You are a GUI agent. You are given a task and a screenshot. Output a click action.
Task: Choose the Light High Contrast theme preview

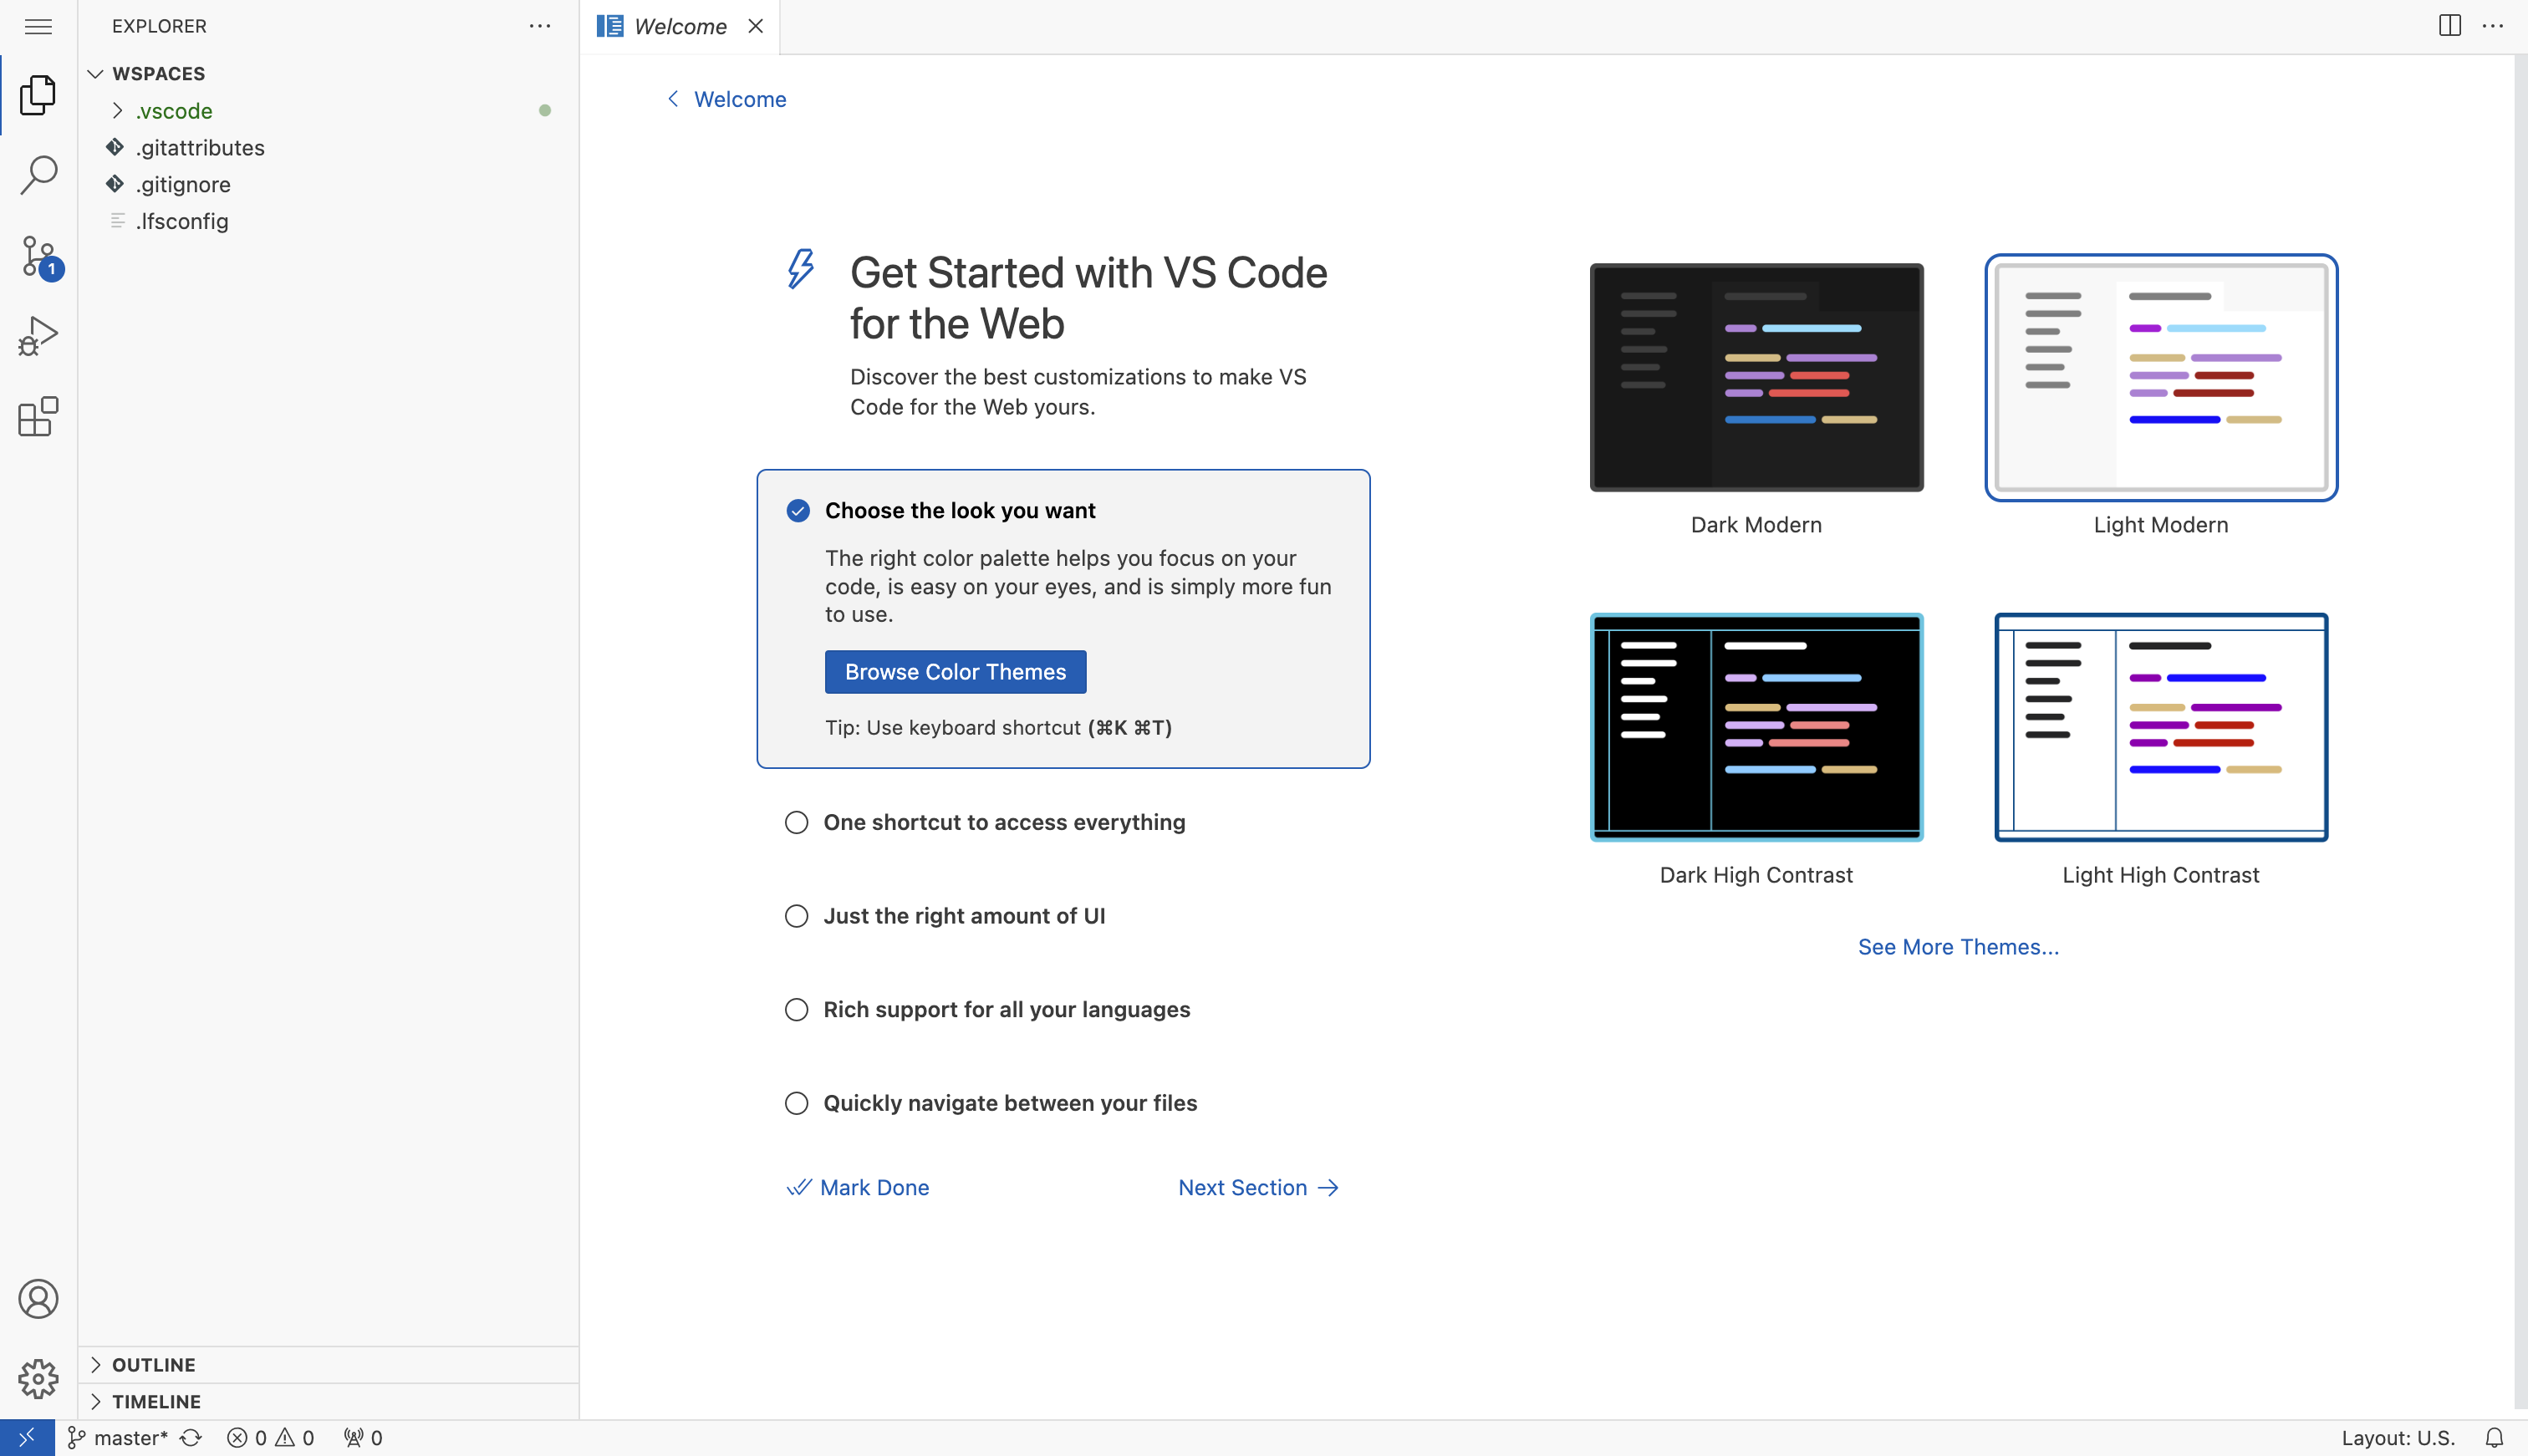[2161, 727]
